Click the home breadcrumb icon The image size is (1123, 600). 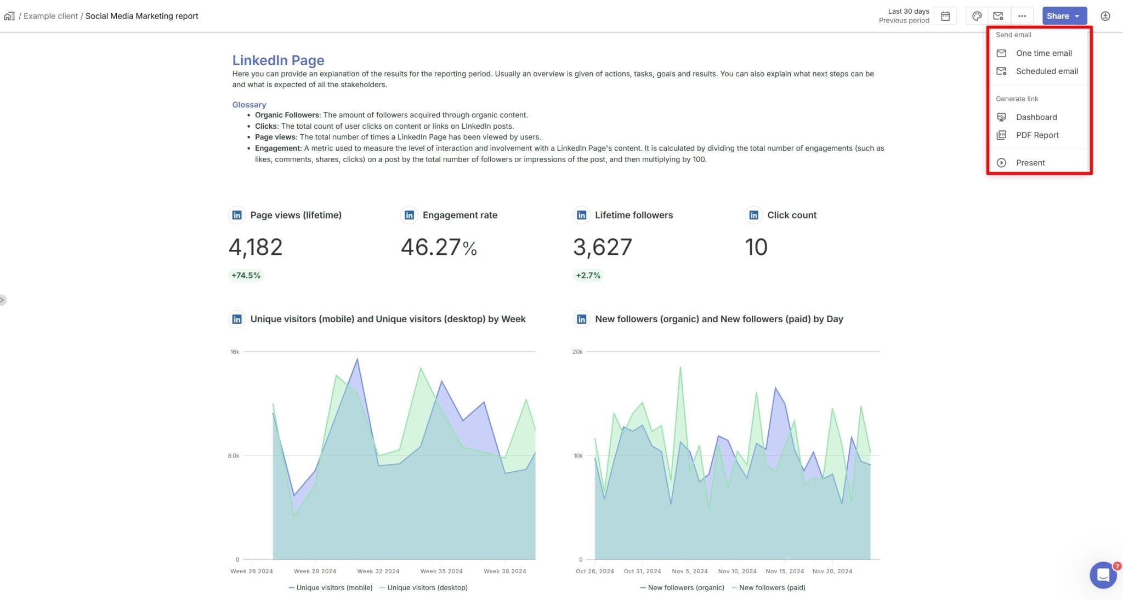[9, 15]
